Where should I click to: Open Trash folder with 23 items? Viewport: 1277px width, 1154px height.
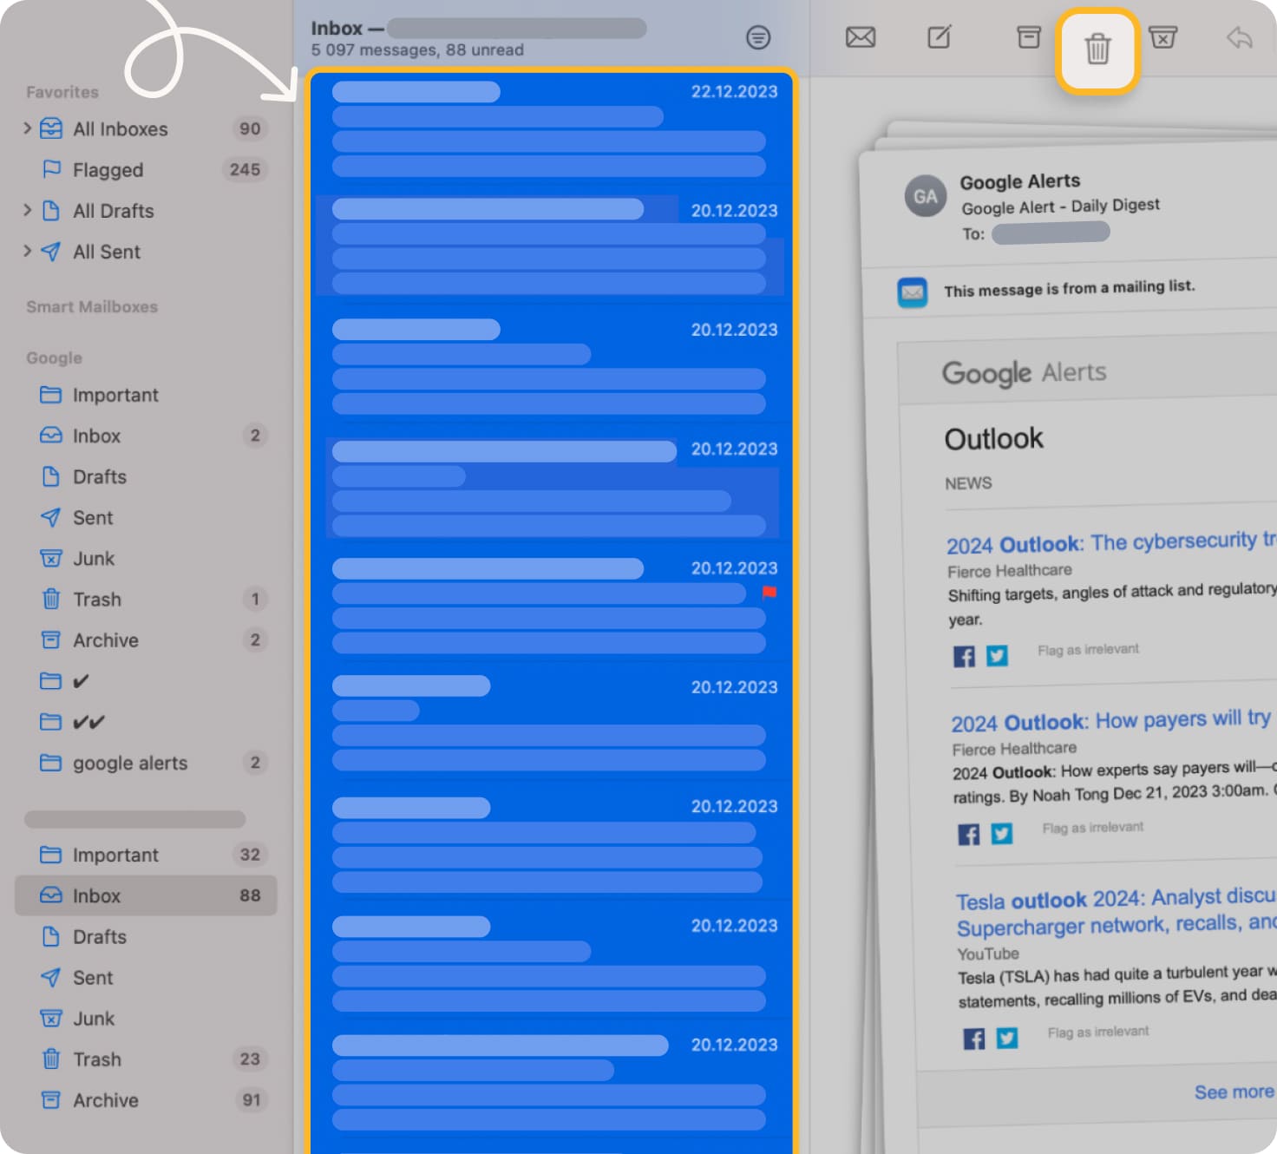click(97, 1059)
